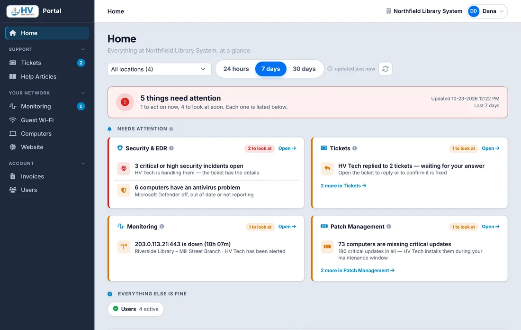Click the Northfield Library System organization name
This screenshot has width=521, height=330.
click(428, 11)
